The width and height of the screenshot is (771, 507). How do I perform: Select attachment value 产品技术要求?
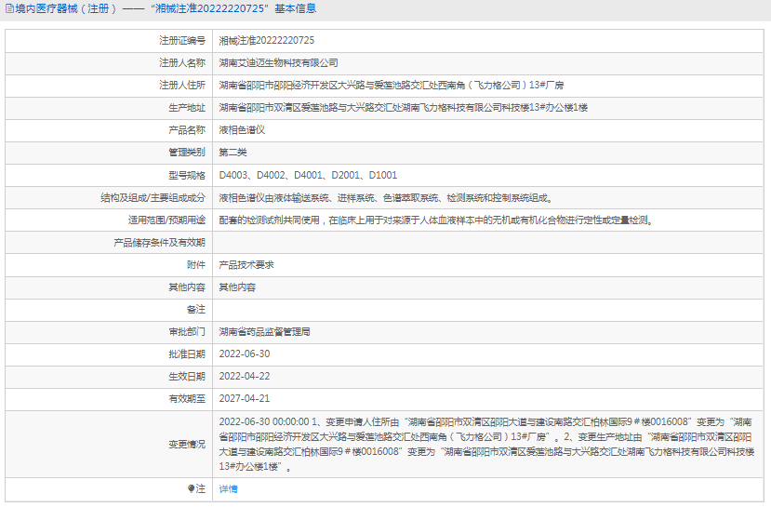pyautogui.click(x=246, y=265)
